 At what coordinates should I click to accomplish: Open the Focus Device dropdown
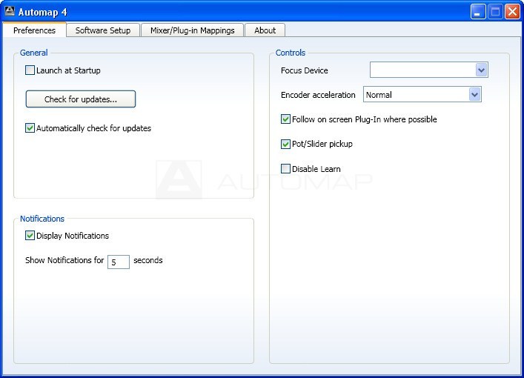pyautogui.click(x=428, y=70)
